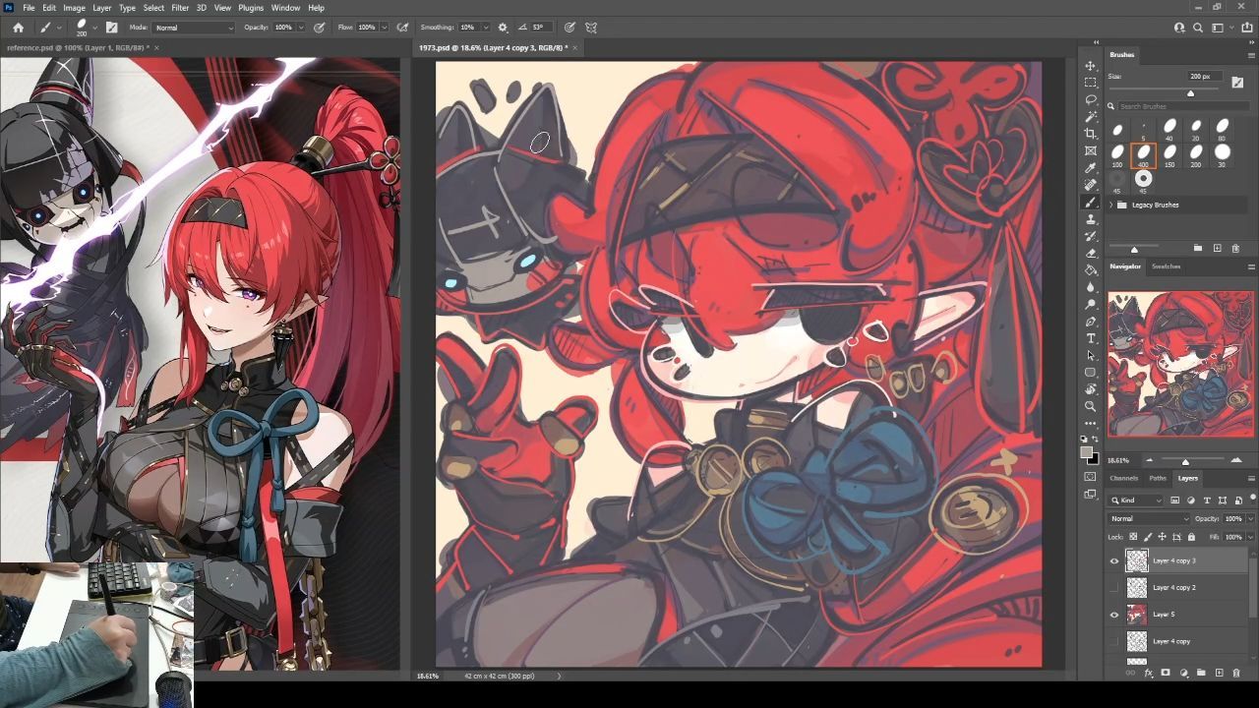Enable airbrush-style build-up icon
Screen dimensions: 1259x708
[x=402, y=28]
